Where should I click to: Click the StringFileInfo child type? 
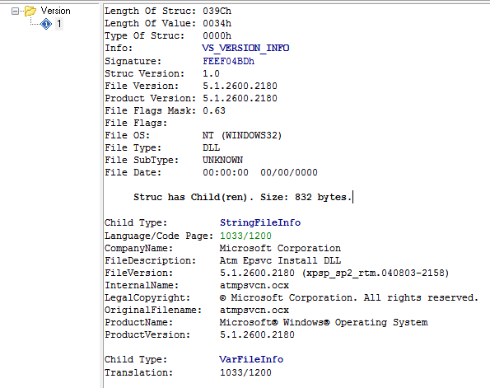[x=260, y=222]
